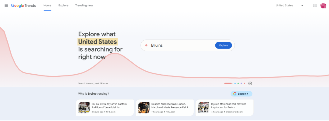Click the active carousel progress bar
The width and height of the screenshot is (329, 121).
[228, 83]
